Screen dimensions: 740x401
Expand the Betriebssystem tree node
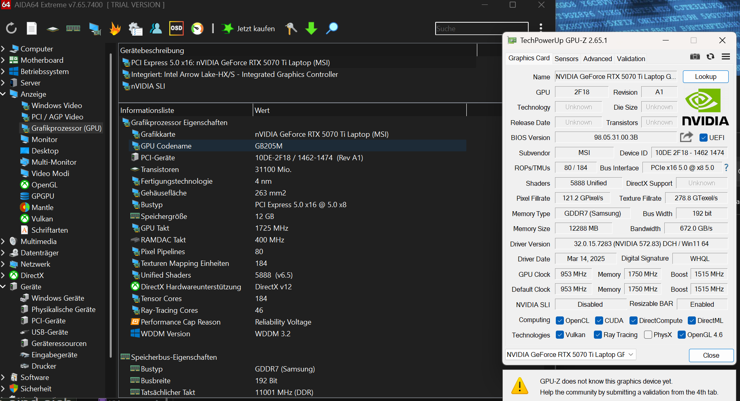tap(3, 71)
